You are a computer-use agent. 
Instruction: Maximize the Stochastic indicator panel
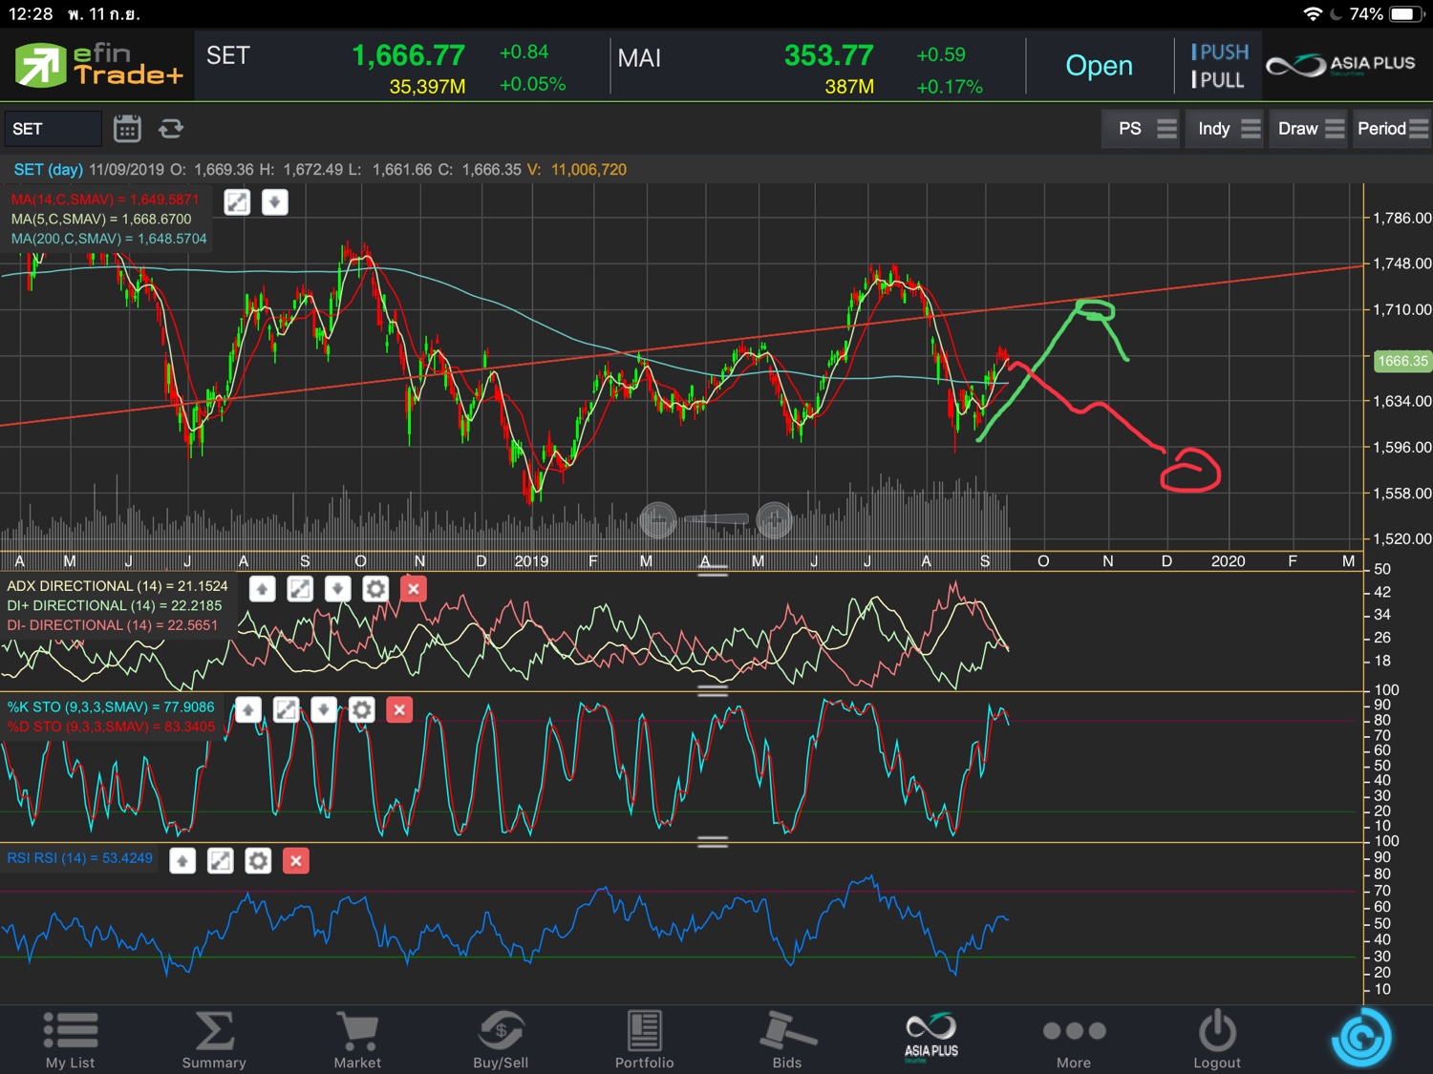pyautogui.click(x=286, y=709)
